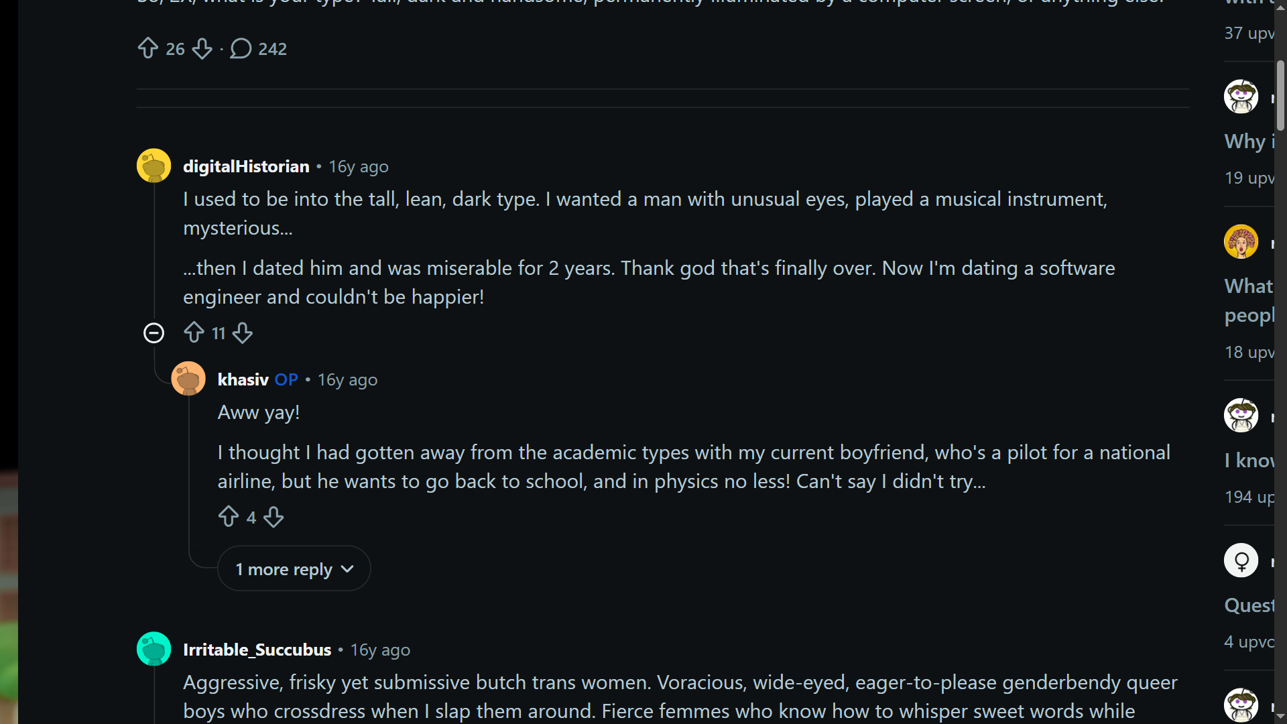Open digitalHistorian's profile link
Image resolution: width=1287 pixels, height=724 pixels.
pos(246,166)
